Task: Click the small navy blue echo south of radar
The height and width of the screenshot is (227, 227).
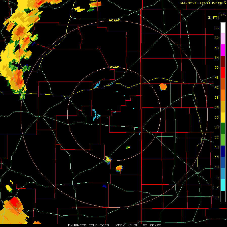Action: tap(104, 186)
